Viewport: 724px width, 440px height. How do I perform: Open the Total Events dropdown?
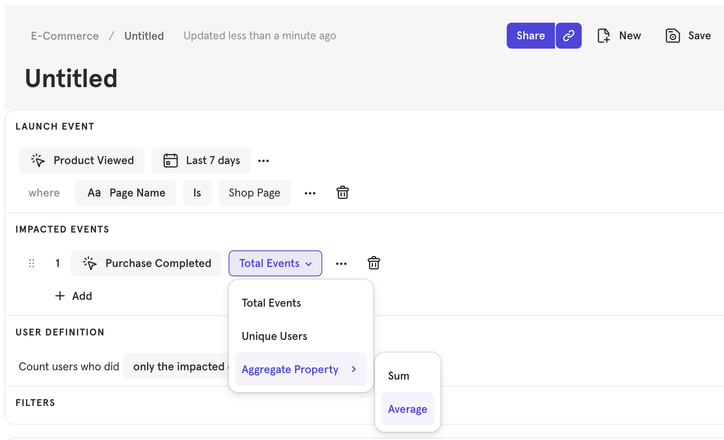pyautogui.click(x=275, y=263)
